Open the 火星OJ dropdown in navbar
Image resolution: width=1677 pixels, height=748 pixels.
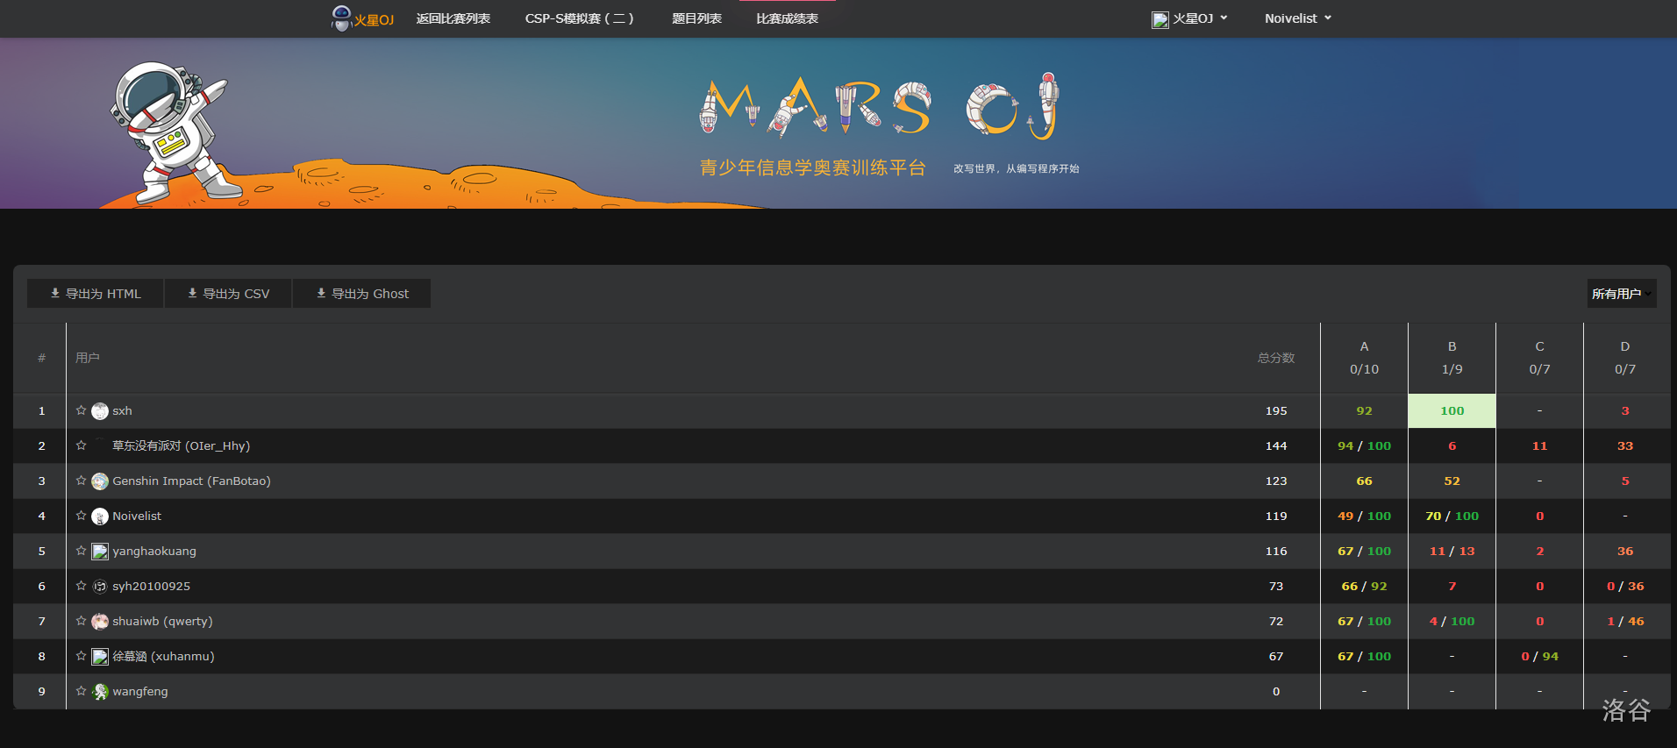[1190, 18]
